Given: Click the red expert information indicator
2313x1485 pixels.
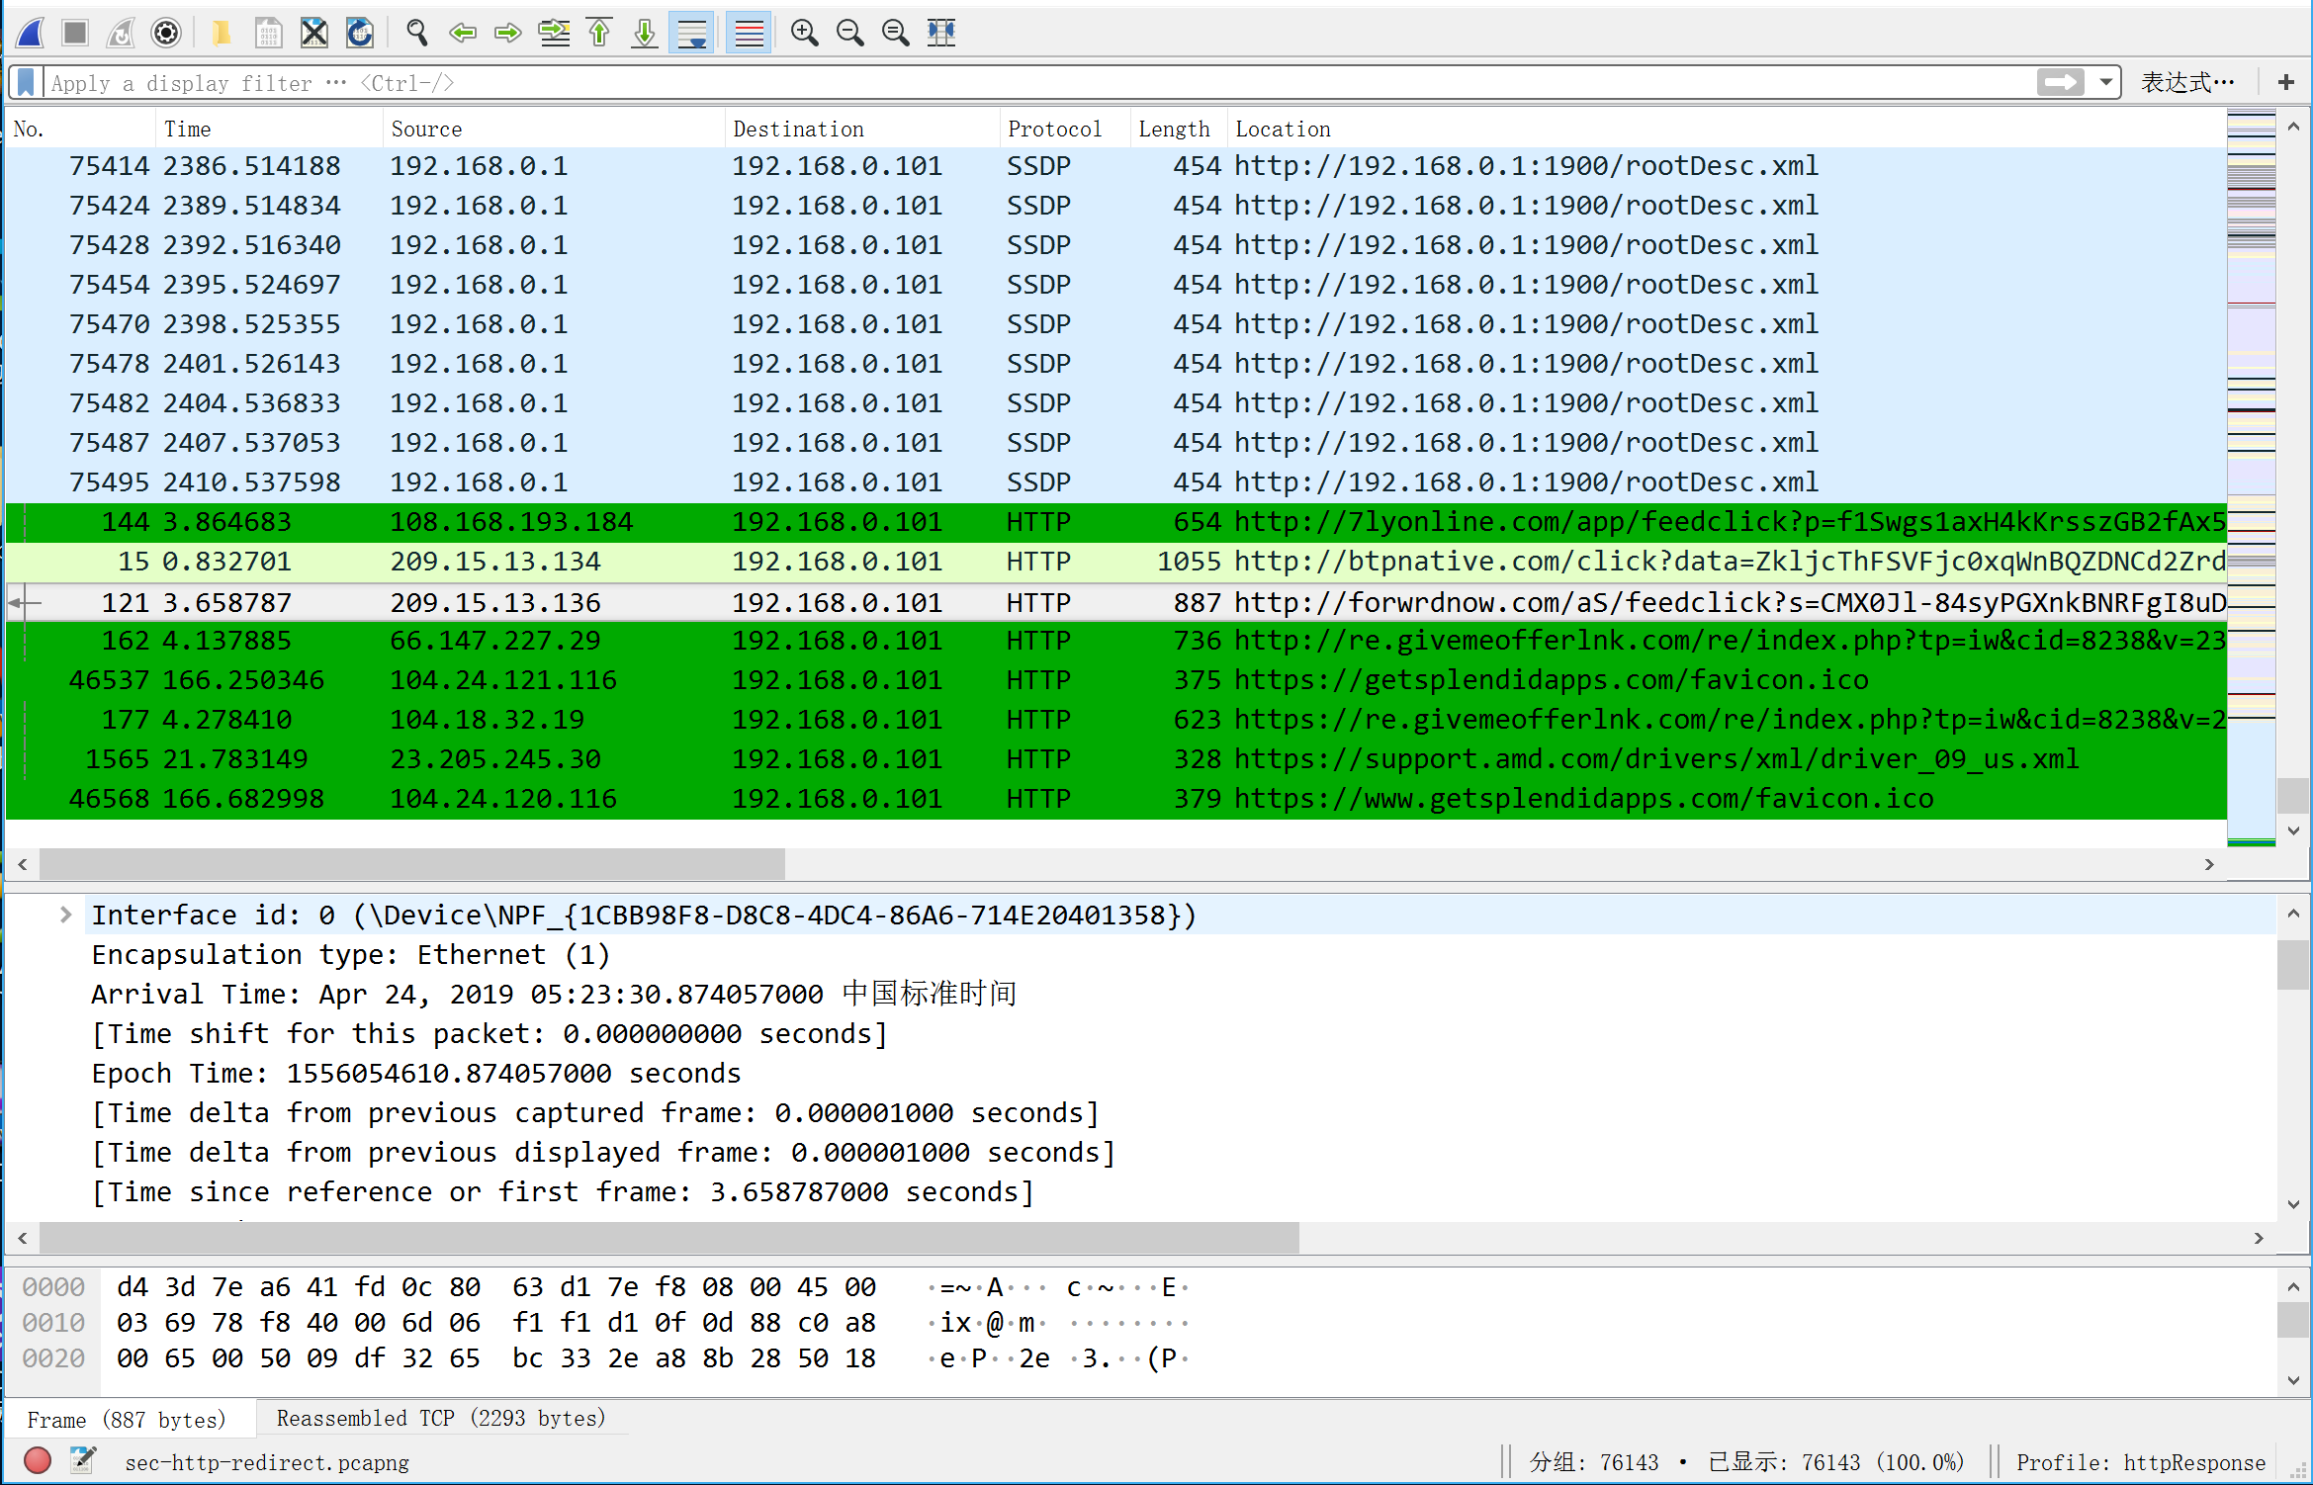Looking at the screenshot, I should pyautogui.click(x=38, y=1460).
